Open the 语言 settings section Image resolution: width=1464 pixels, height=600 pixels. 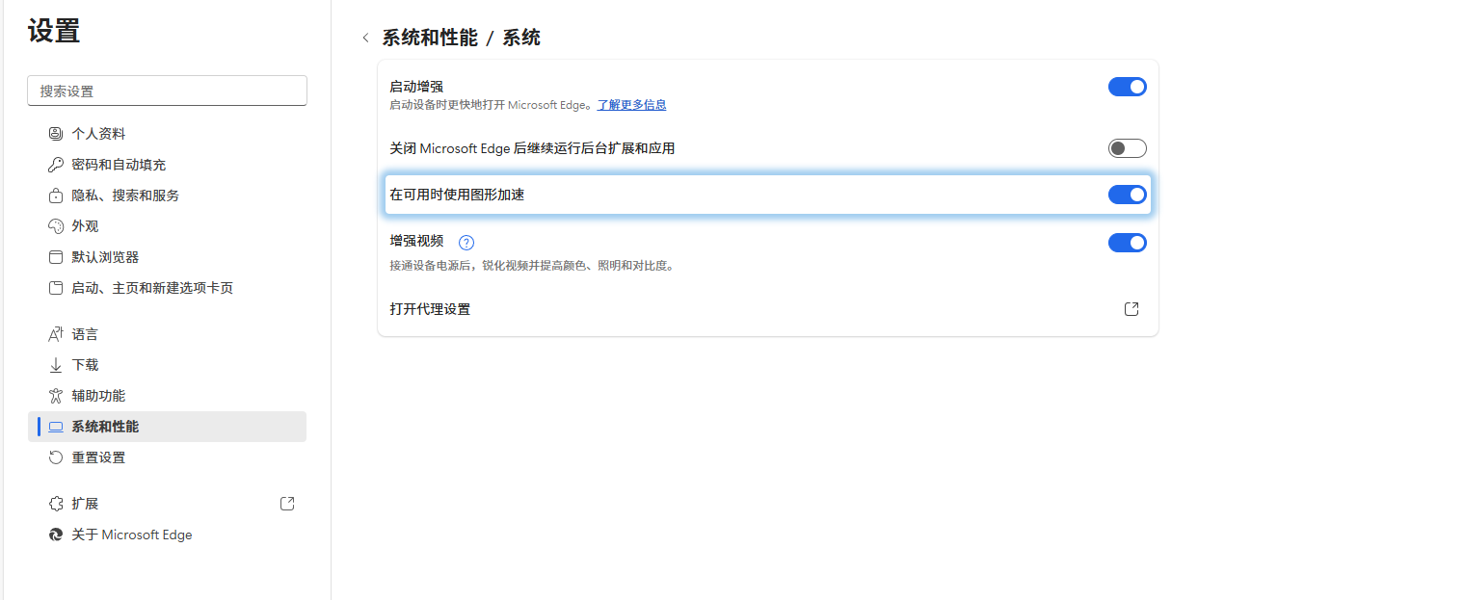point(167,334)
